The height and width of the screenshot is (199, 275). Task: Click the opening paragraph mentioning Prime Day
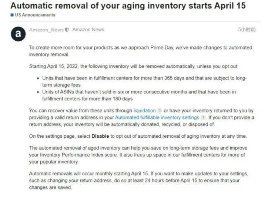tap(140, 51)
